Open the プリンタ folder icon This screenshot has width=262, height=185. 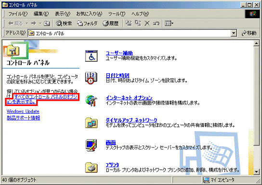click(x=91, y=167)
